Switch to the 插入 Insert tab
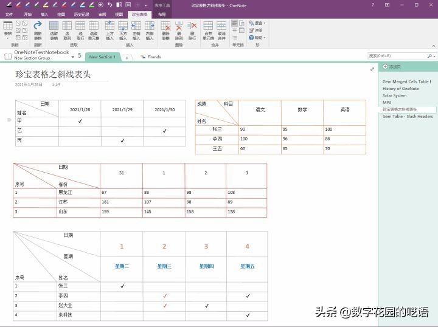The height and width of the screenshot is (327, 438). pos(44,14)
